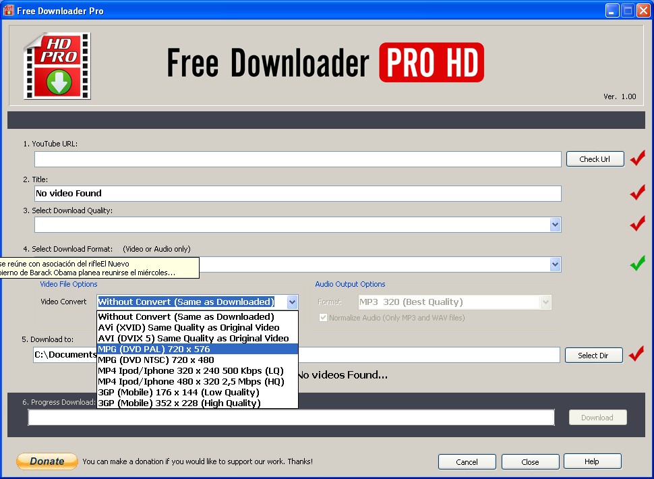Pick MP4 Ipod/Iphone 480 x 320 (HQ)
Screen dimensions: 654x479
click(198, 382)
